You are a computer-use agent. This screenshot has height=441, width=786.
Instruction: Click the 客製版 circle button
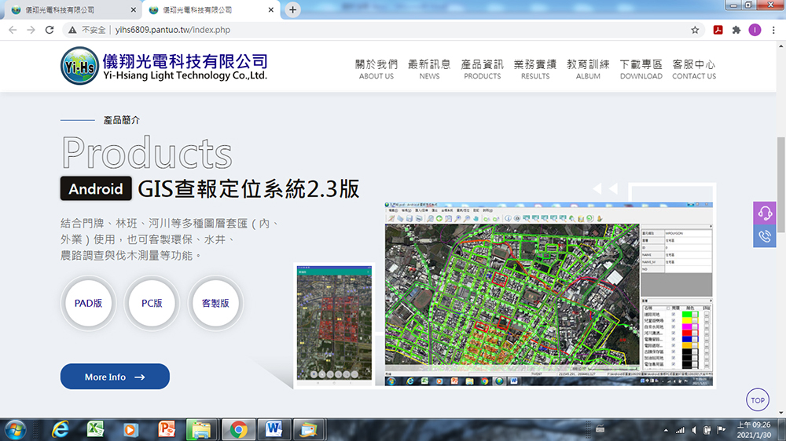point(215,303)
